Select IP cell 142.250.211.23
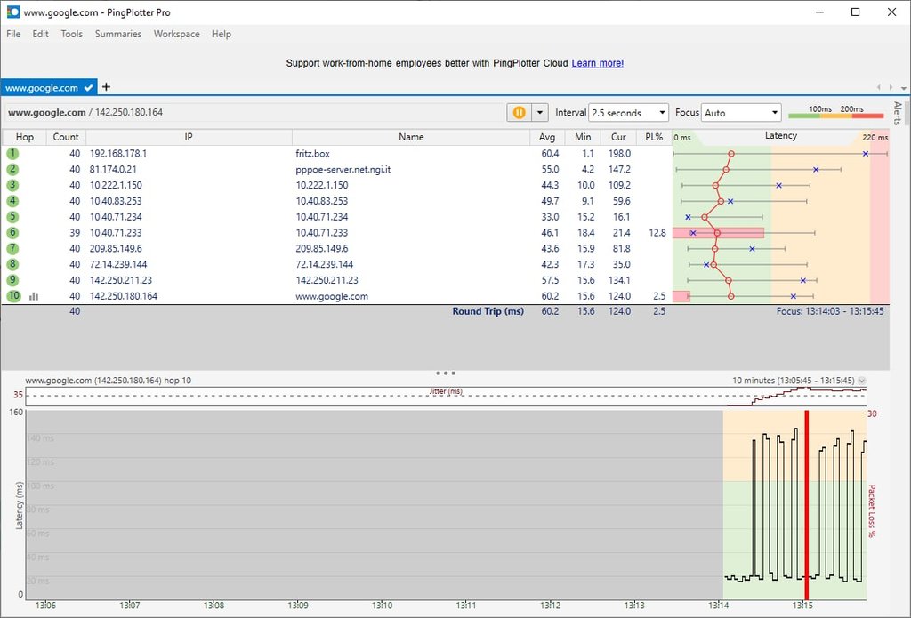911x618 pixels. 121,280
